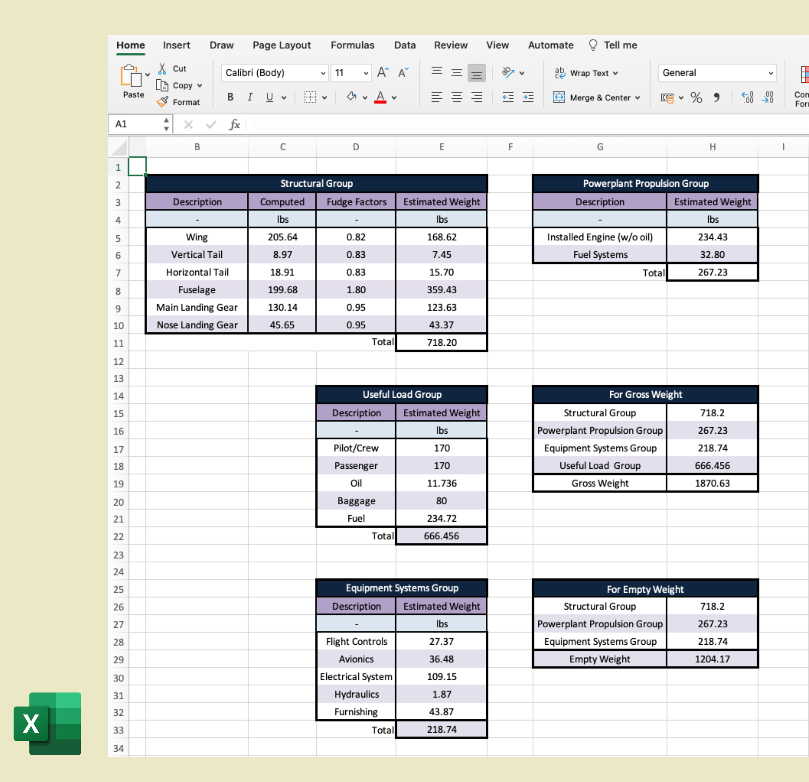Increase font size with larger A icon
Viewport: 809px width, 782px height.
pos(383,73)
